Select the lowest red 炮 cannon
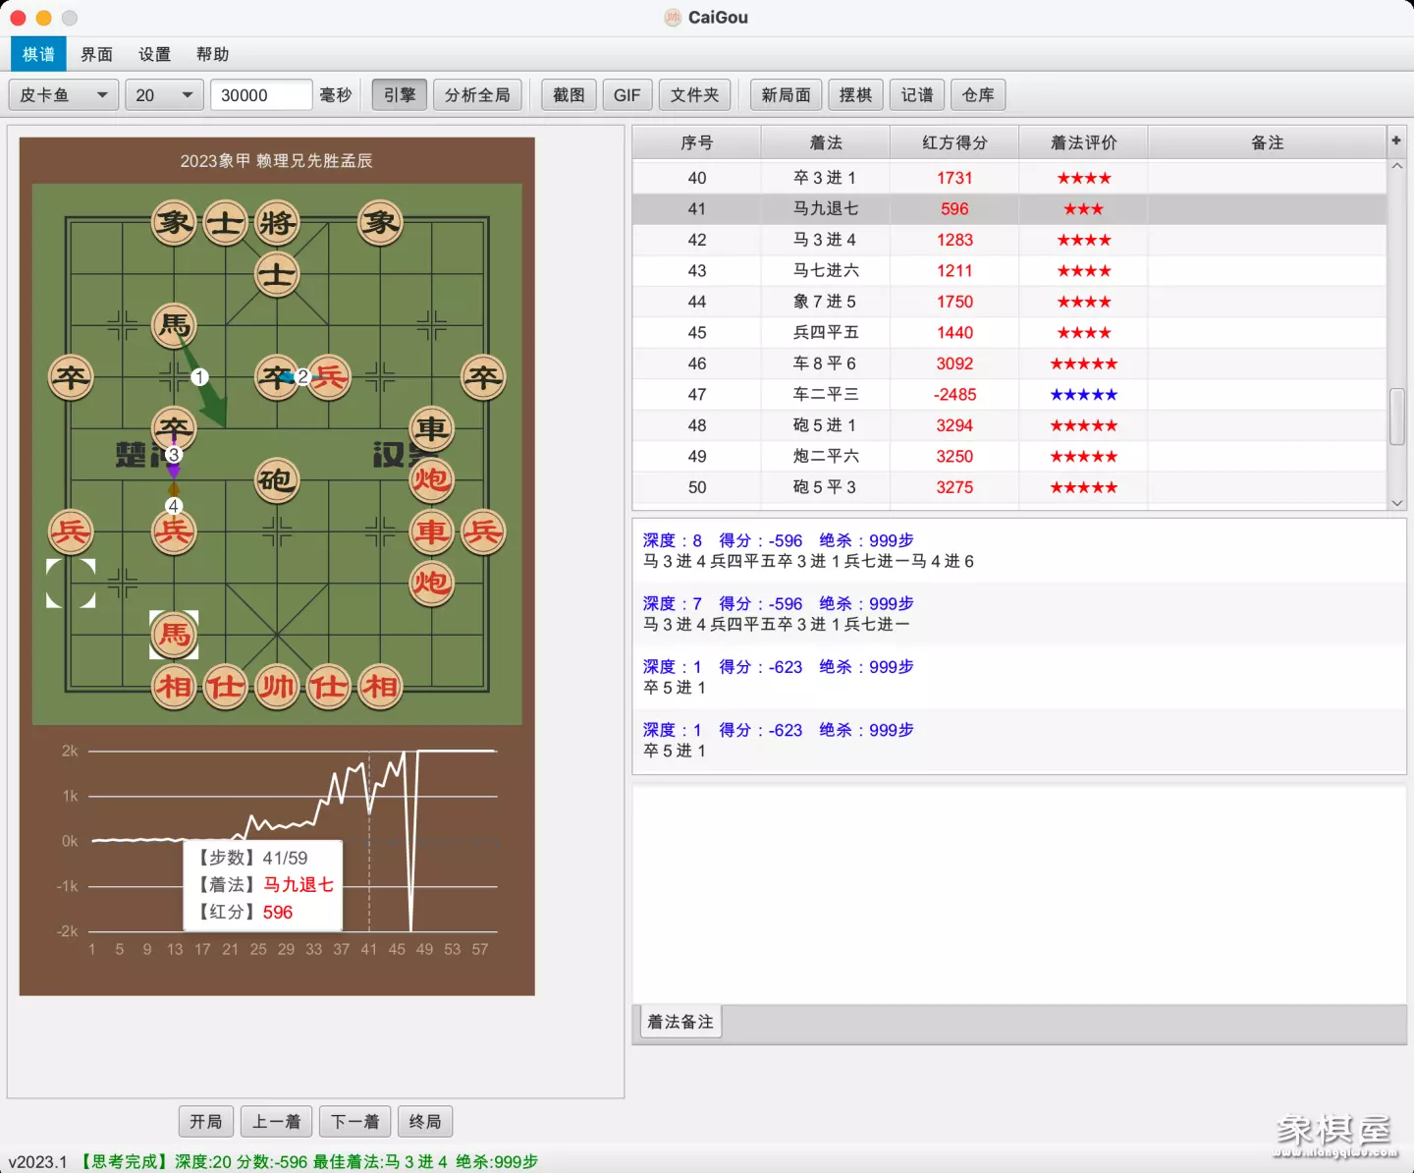Viewport: 1414px width, 1173px height. click(x=431, y=583)
